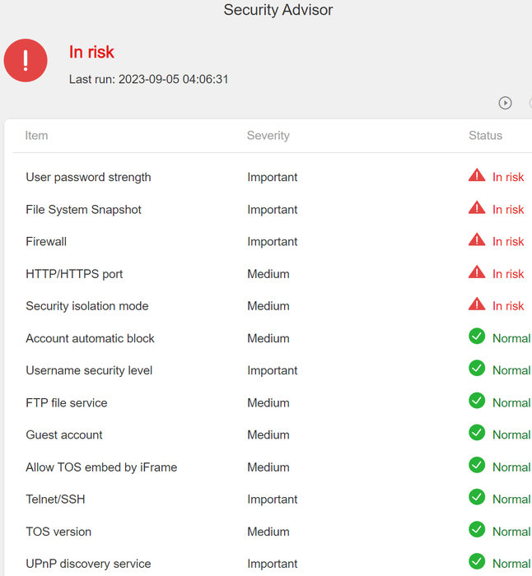Click the run scan play icon
The image size is (532, 576).
pyautogui.click(x=505, y=103)
